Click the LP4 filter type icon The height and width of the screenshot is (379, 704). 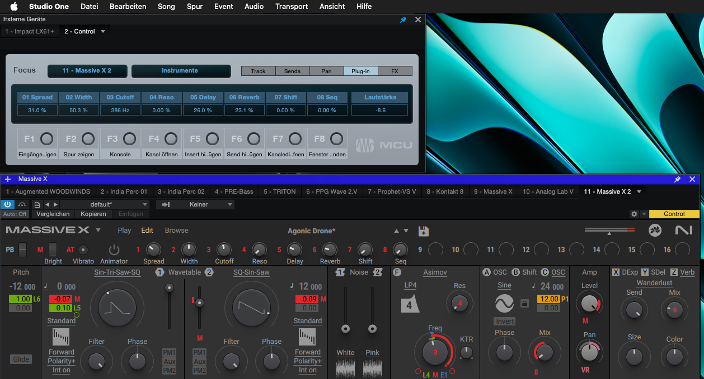[x=410, y=305]
